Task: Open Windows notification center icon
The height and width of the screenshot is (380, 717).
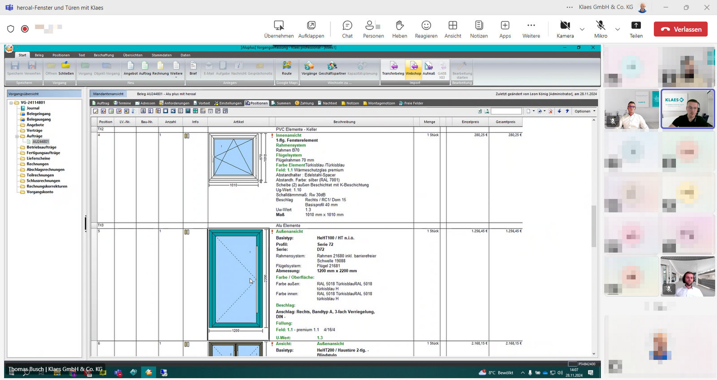Action: (591, 372)
